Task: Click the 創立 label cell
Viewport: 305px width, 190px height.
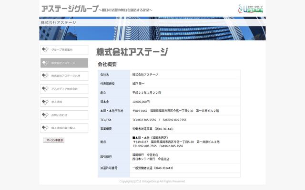Action: 114,93
